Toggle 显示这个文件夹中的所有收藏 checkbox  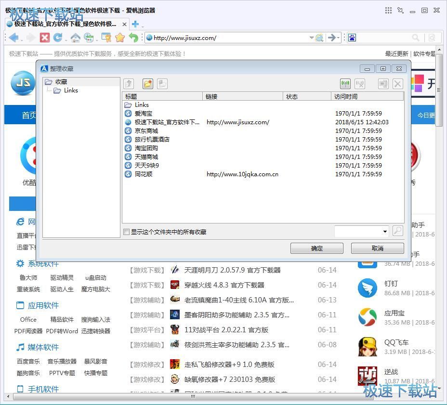(x=126, y=232)
